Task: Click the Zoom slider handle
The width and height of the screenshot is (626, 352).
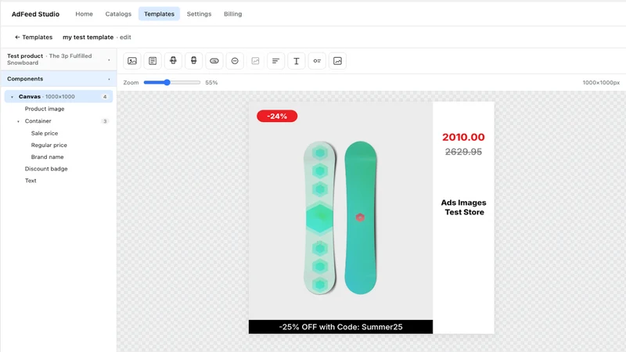Action: point(167,83)
